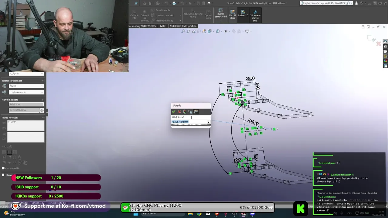Open the Windows Start button
This screenshot has height=218, width=388.
click(136, 214)
